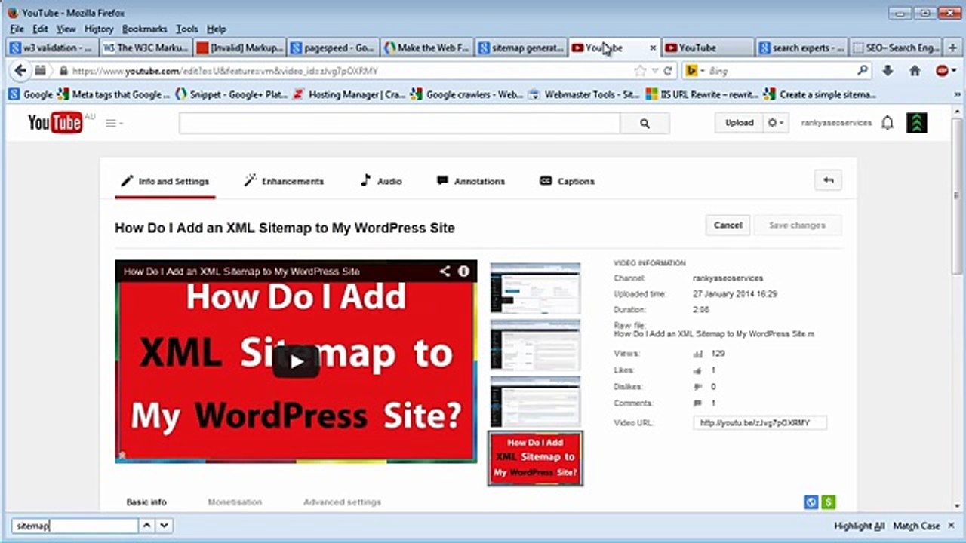966x543 pixels.
Task: Open the Annotations tab
Action: coord(471,181)
